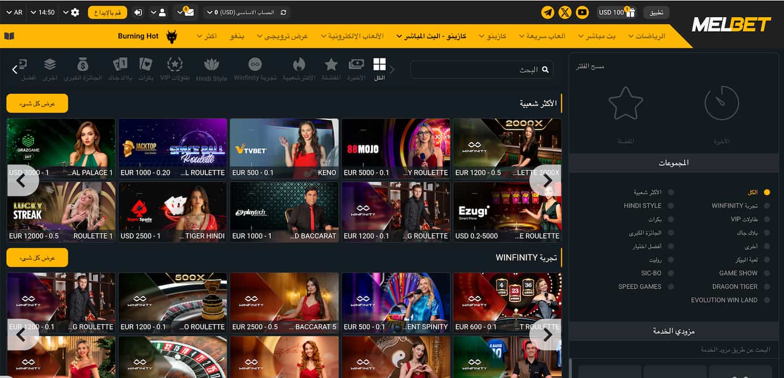This screenshot has width=784, height=378.
Task: Open the messages envelope icon
Action: 188,12
